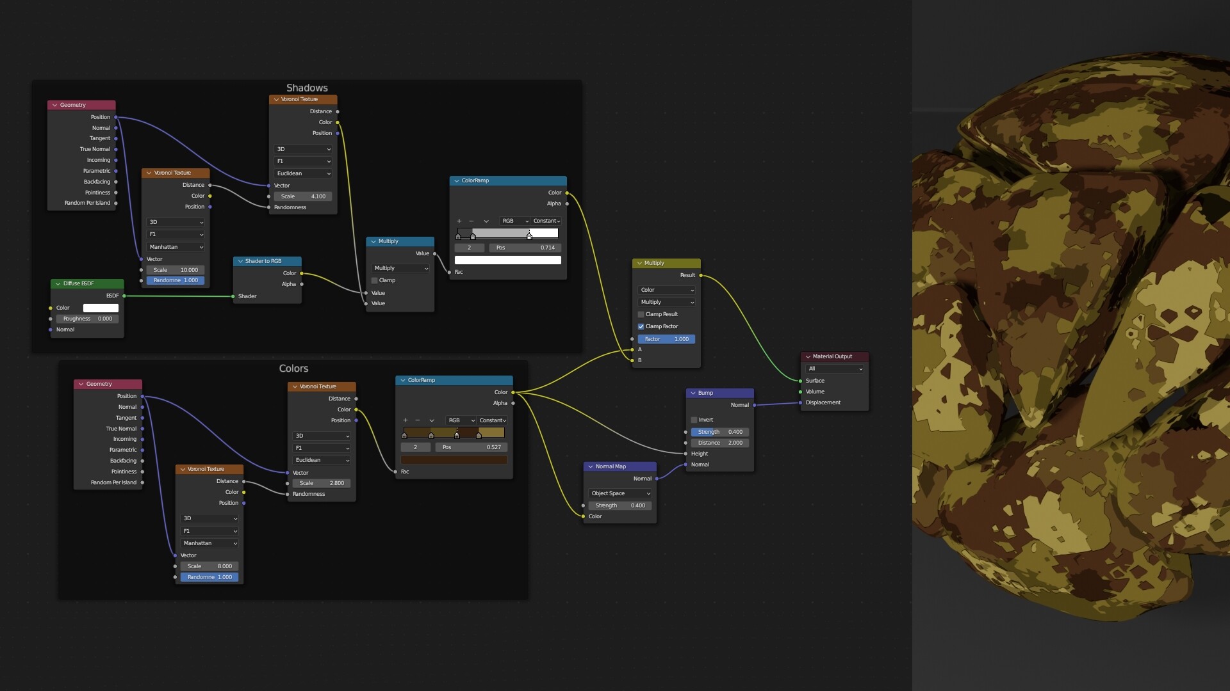Collapse the Bump node with its header arrow

tap(693, 393)
